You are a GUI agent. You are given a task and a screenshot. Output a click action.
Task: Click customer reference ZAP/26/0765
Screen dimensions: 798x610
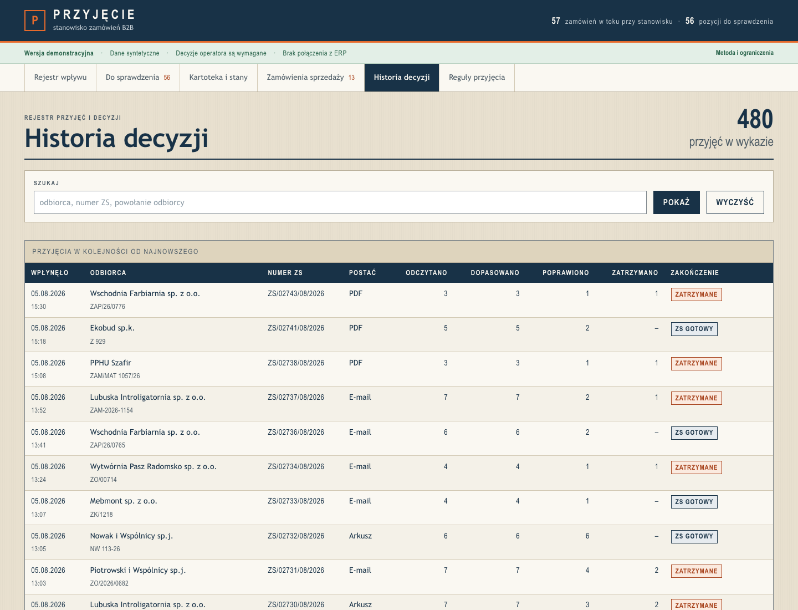108,445
